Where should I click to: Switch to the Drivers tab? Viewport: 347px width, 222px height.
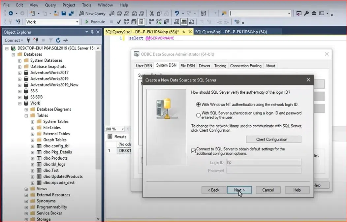(204, 66)
